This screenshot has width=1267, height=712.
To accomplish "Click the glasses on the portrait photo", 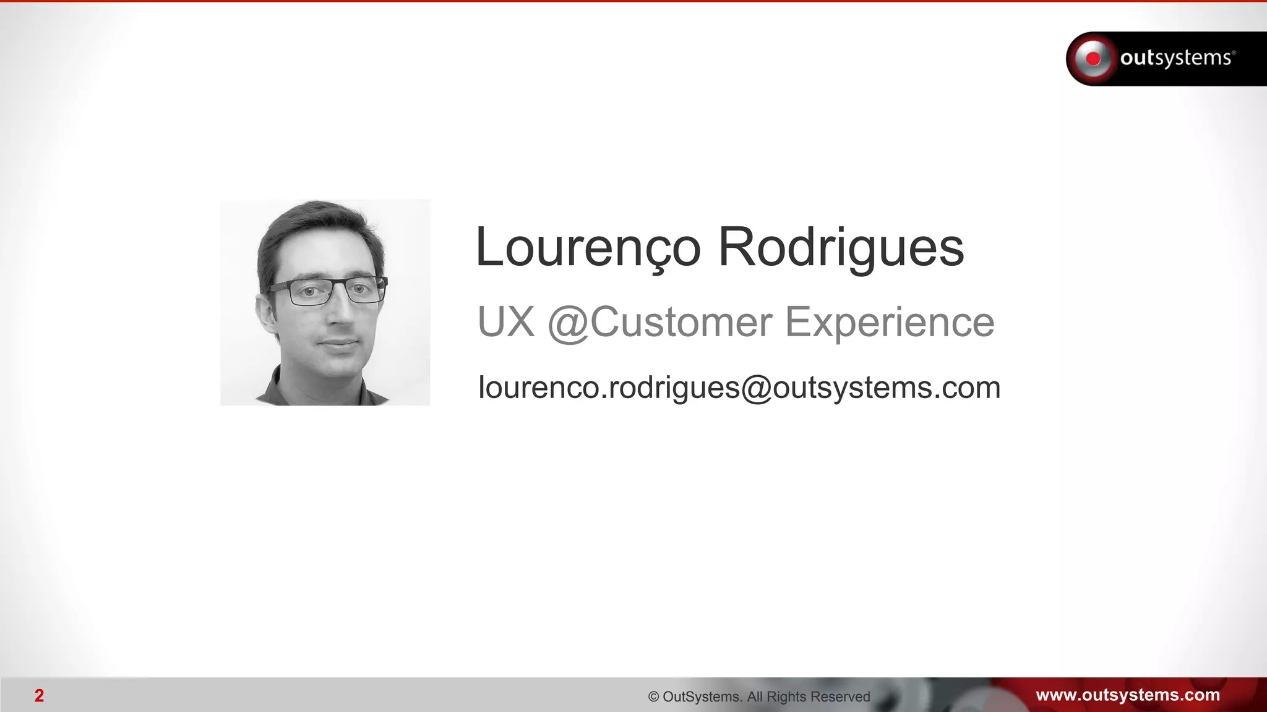I will pyautogui.click(x=327, y=290).
